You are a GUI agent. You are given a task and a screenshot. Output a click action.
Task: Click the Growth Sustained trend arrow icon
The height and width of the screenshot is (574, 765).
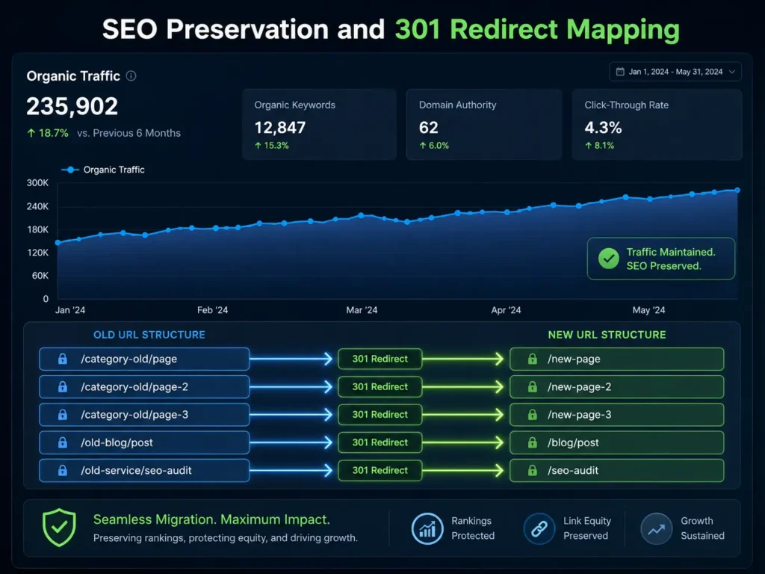656,528
